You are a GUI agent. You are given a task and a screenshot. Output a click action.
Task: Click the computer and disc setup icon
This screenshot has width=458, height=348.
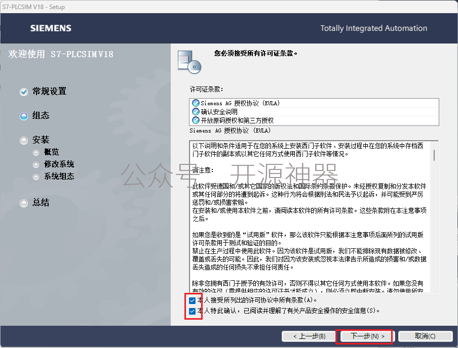[x=189, y=62]
